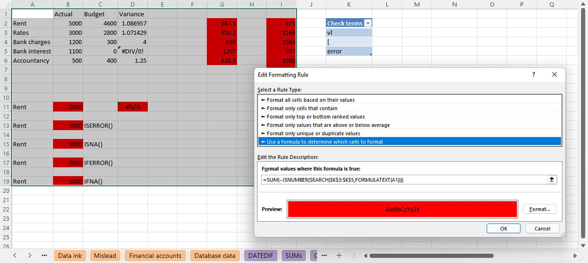Cancel the formatting rule dialog
The image size is (588, 263).
tap(542, 228)
